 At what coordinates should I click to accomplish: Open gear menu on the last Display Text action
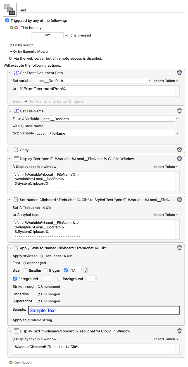coord(179,331)
